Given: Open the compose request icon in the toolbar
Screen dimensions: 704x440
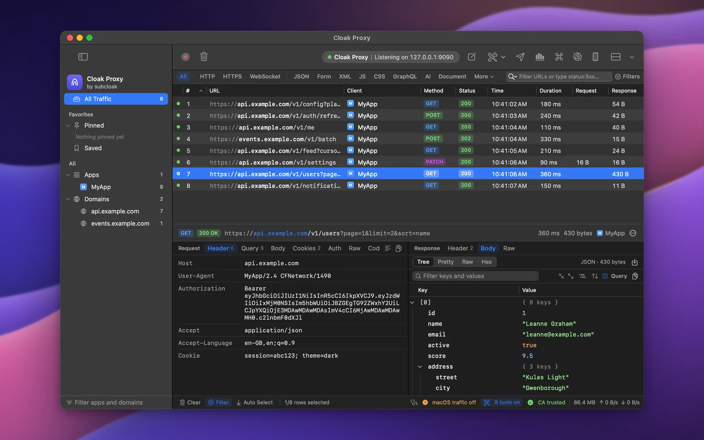Looking at the screenshot, I should pyautogui.click(x=472, y=57).
